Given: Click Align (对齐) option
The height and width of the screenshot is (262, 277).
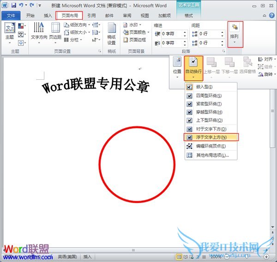Looking at the screenshot, I should (x=266, y=59).
